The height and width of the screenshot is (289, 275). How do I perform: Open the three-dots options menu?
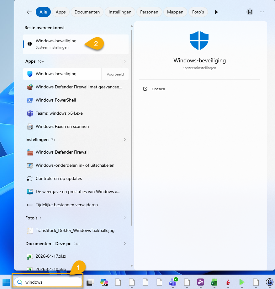262,12
